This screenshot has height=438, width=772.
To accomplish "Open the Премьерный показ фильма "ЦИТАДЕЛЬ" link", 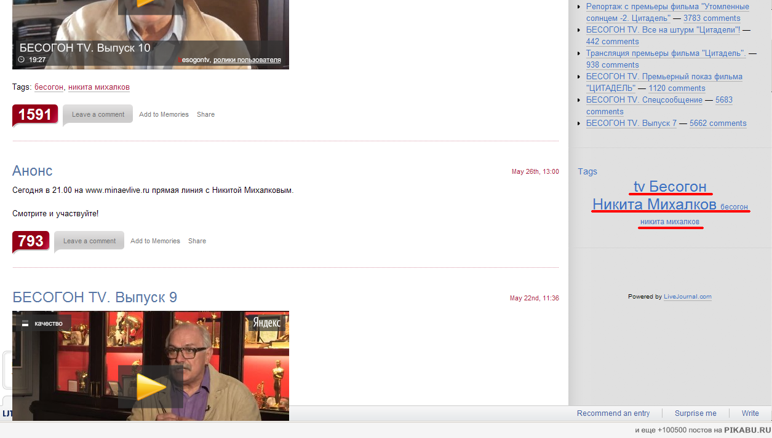I will tap(664, 82).
